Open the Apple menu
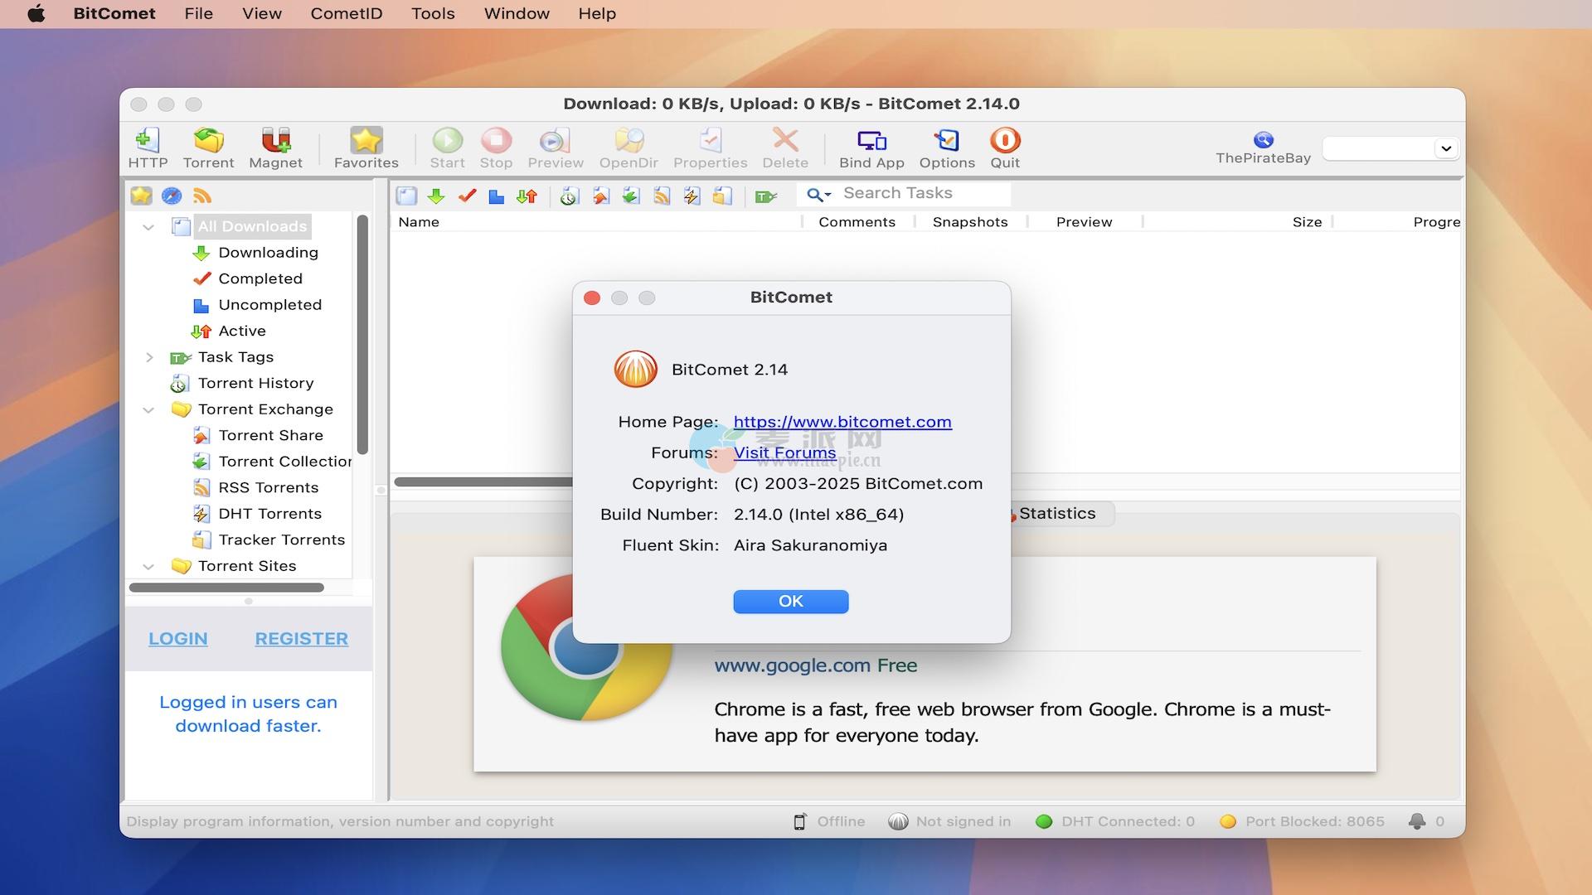The image size is (1592, 895). pos(36,13)
